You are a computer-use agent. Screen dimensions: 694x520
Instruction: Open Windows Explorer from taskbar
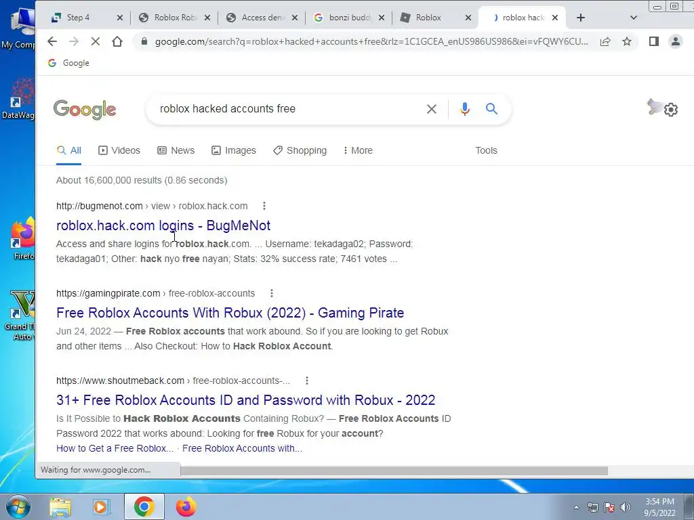pos(60,506)
